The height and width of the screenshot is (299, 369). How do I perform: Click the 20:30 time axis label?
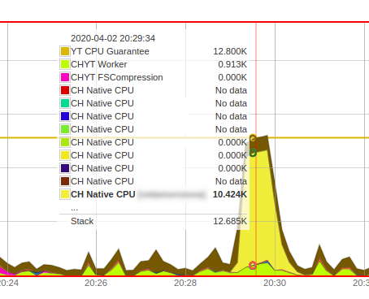coord(275,283)
